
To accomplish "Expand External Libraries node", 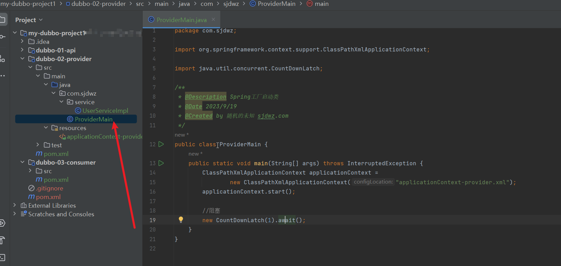I will 15,205.
